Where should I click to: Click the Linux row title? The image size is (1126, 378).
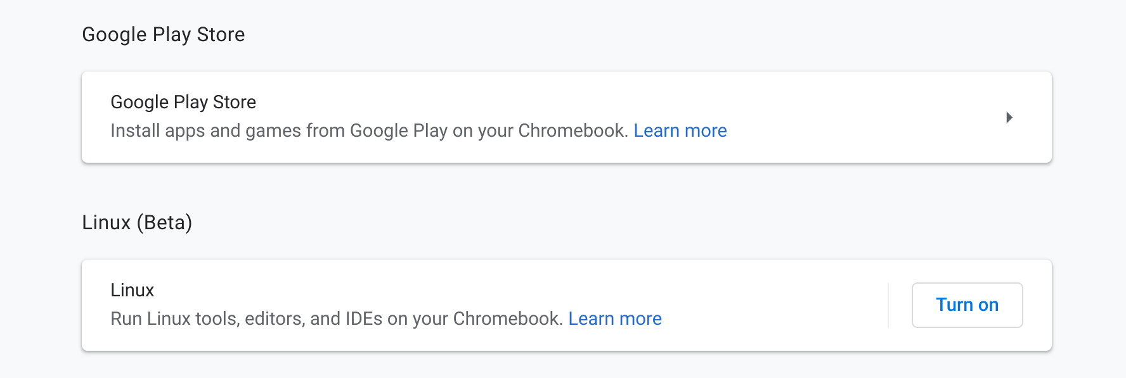point(132,290)
